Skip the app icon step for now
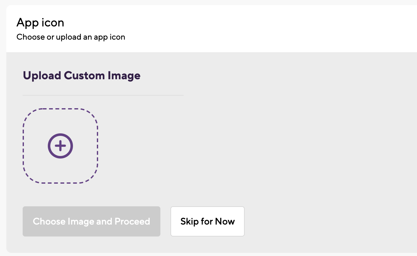This screenshot has height=256, width=417. (208, 221)
